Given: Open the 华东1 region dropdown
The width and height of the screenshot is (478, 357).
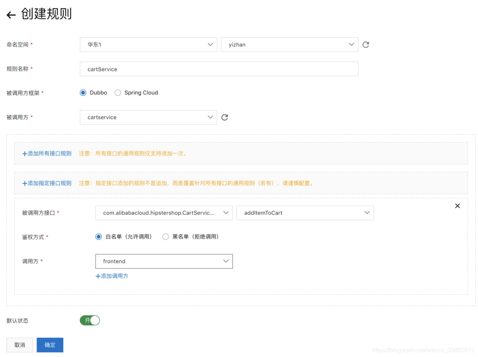Looking at the screenshot, I should click(x=148, y=45).
